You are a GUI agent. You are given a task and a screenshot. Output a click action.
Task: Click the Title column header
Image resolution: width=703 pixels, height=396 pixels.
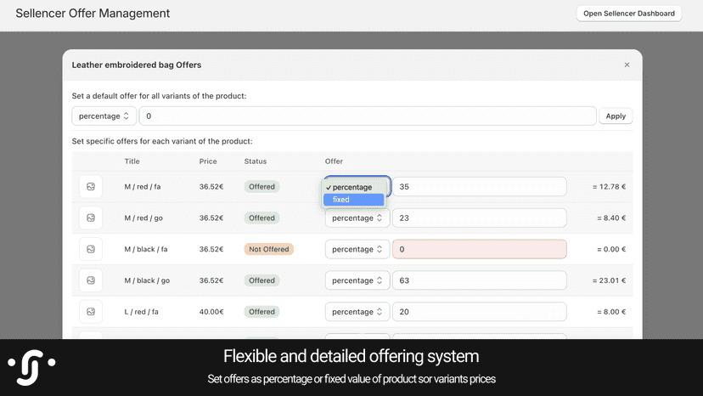[x=132, y=161]
